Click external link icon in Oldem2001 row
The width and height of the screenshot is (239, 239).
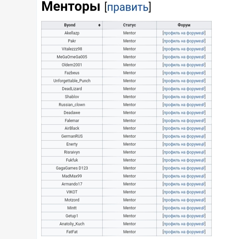click(202, 65)
